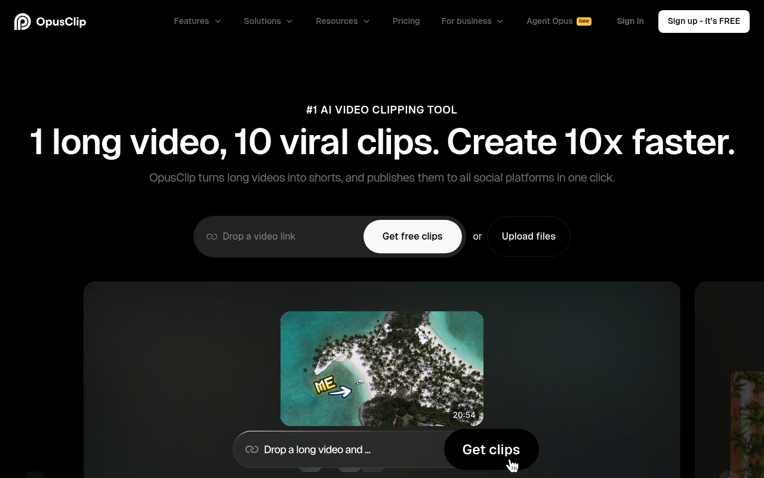Click the chain icon in demo input bar
Screen dimensions: 764x478
click(252, 449)
